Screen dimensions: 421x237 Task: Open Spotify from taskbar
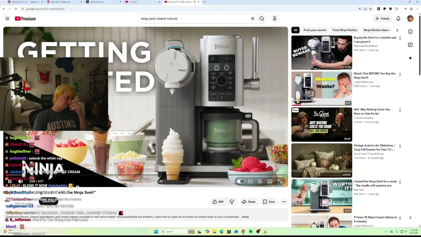[251, 232]
